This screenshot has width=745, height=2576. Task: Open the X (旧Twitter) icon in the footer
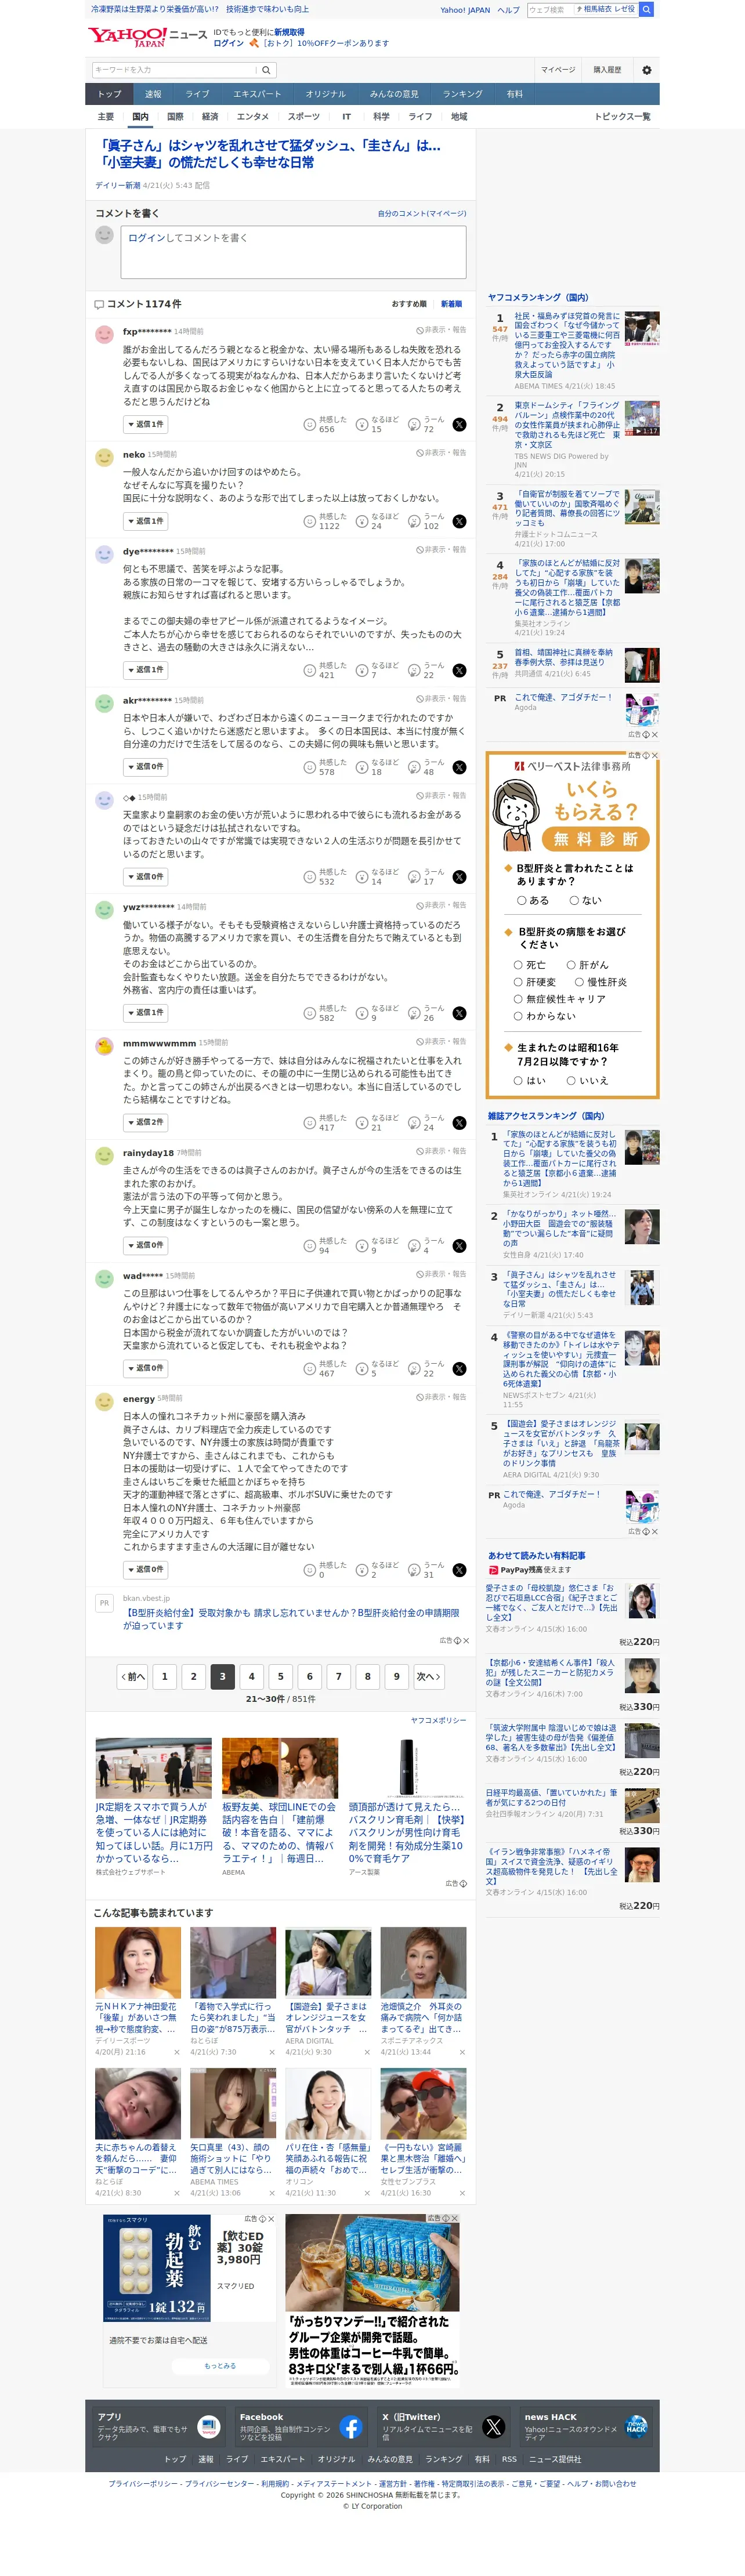494,2428
